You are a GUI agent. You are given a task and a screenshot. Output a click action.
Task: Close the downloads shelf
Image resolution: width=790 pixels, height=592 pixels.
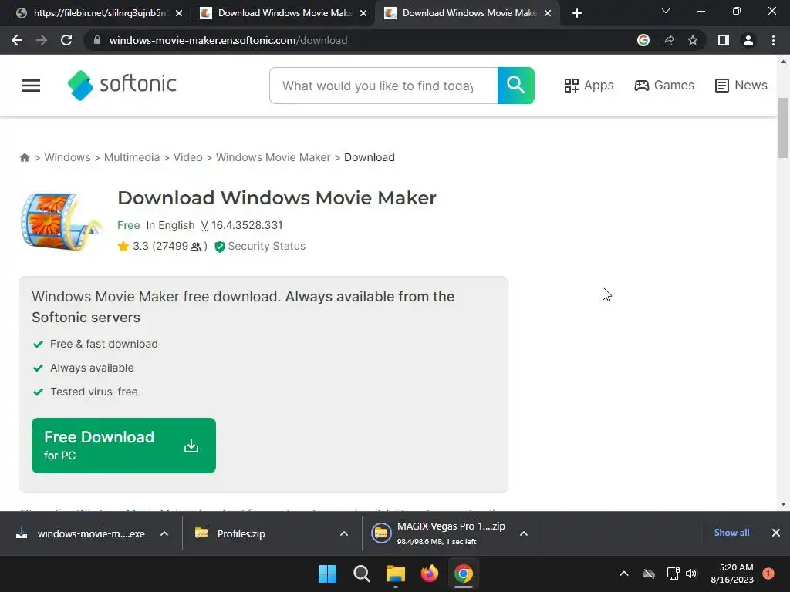coord(776,533)
